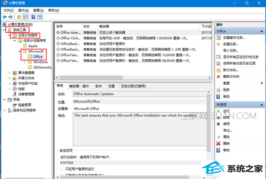Click the 性能 tree icon
266x179 pixels.
15,89
